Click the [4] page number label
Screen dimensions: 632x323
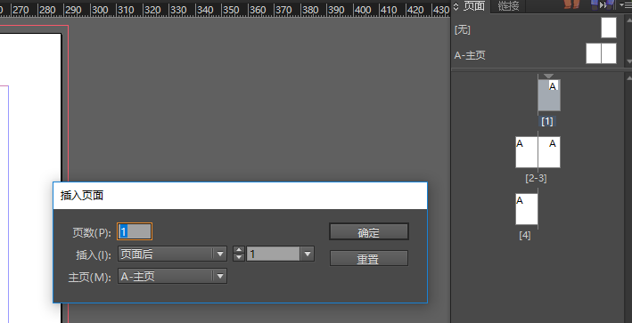coord(525,236)
